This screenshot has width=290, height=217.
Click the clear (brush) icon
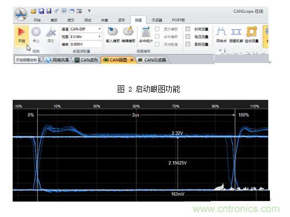tap(51, 32)
